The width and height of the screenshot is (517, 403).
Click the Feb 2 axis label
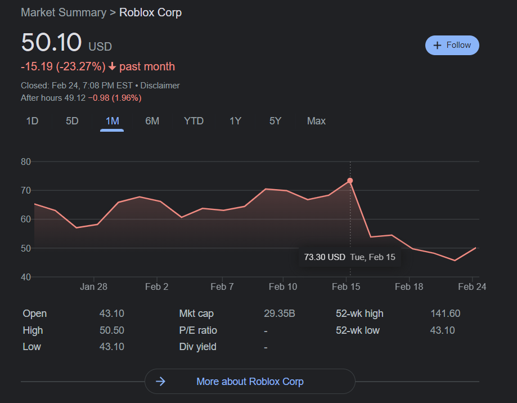pyautogui.click(x=156, y=286)
